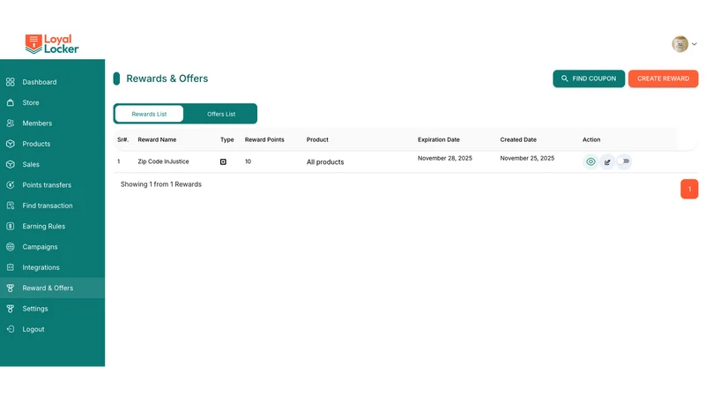Open the Dashboard sidebar icon
This screenshot has width=705, height=397.
[11, 82]
